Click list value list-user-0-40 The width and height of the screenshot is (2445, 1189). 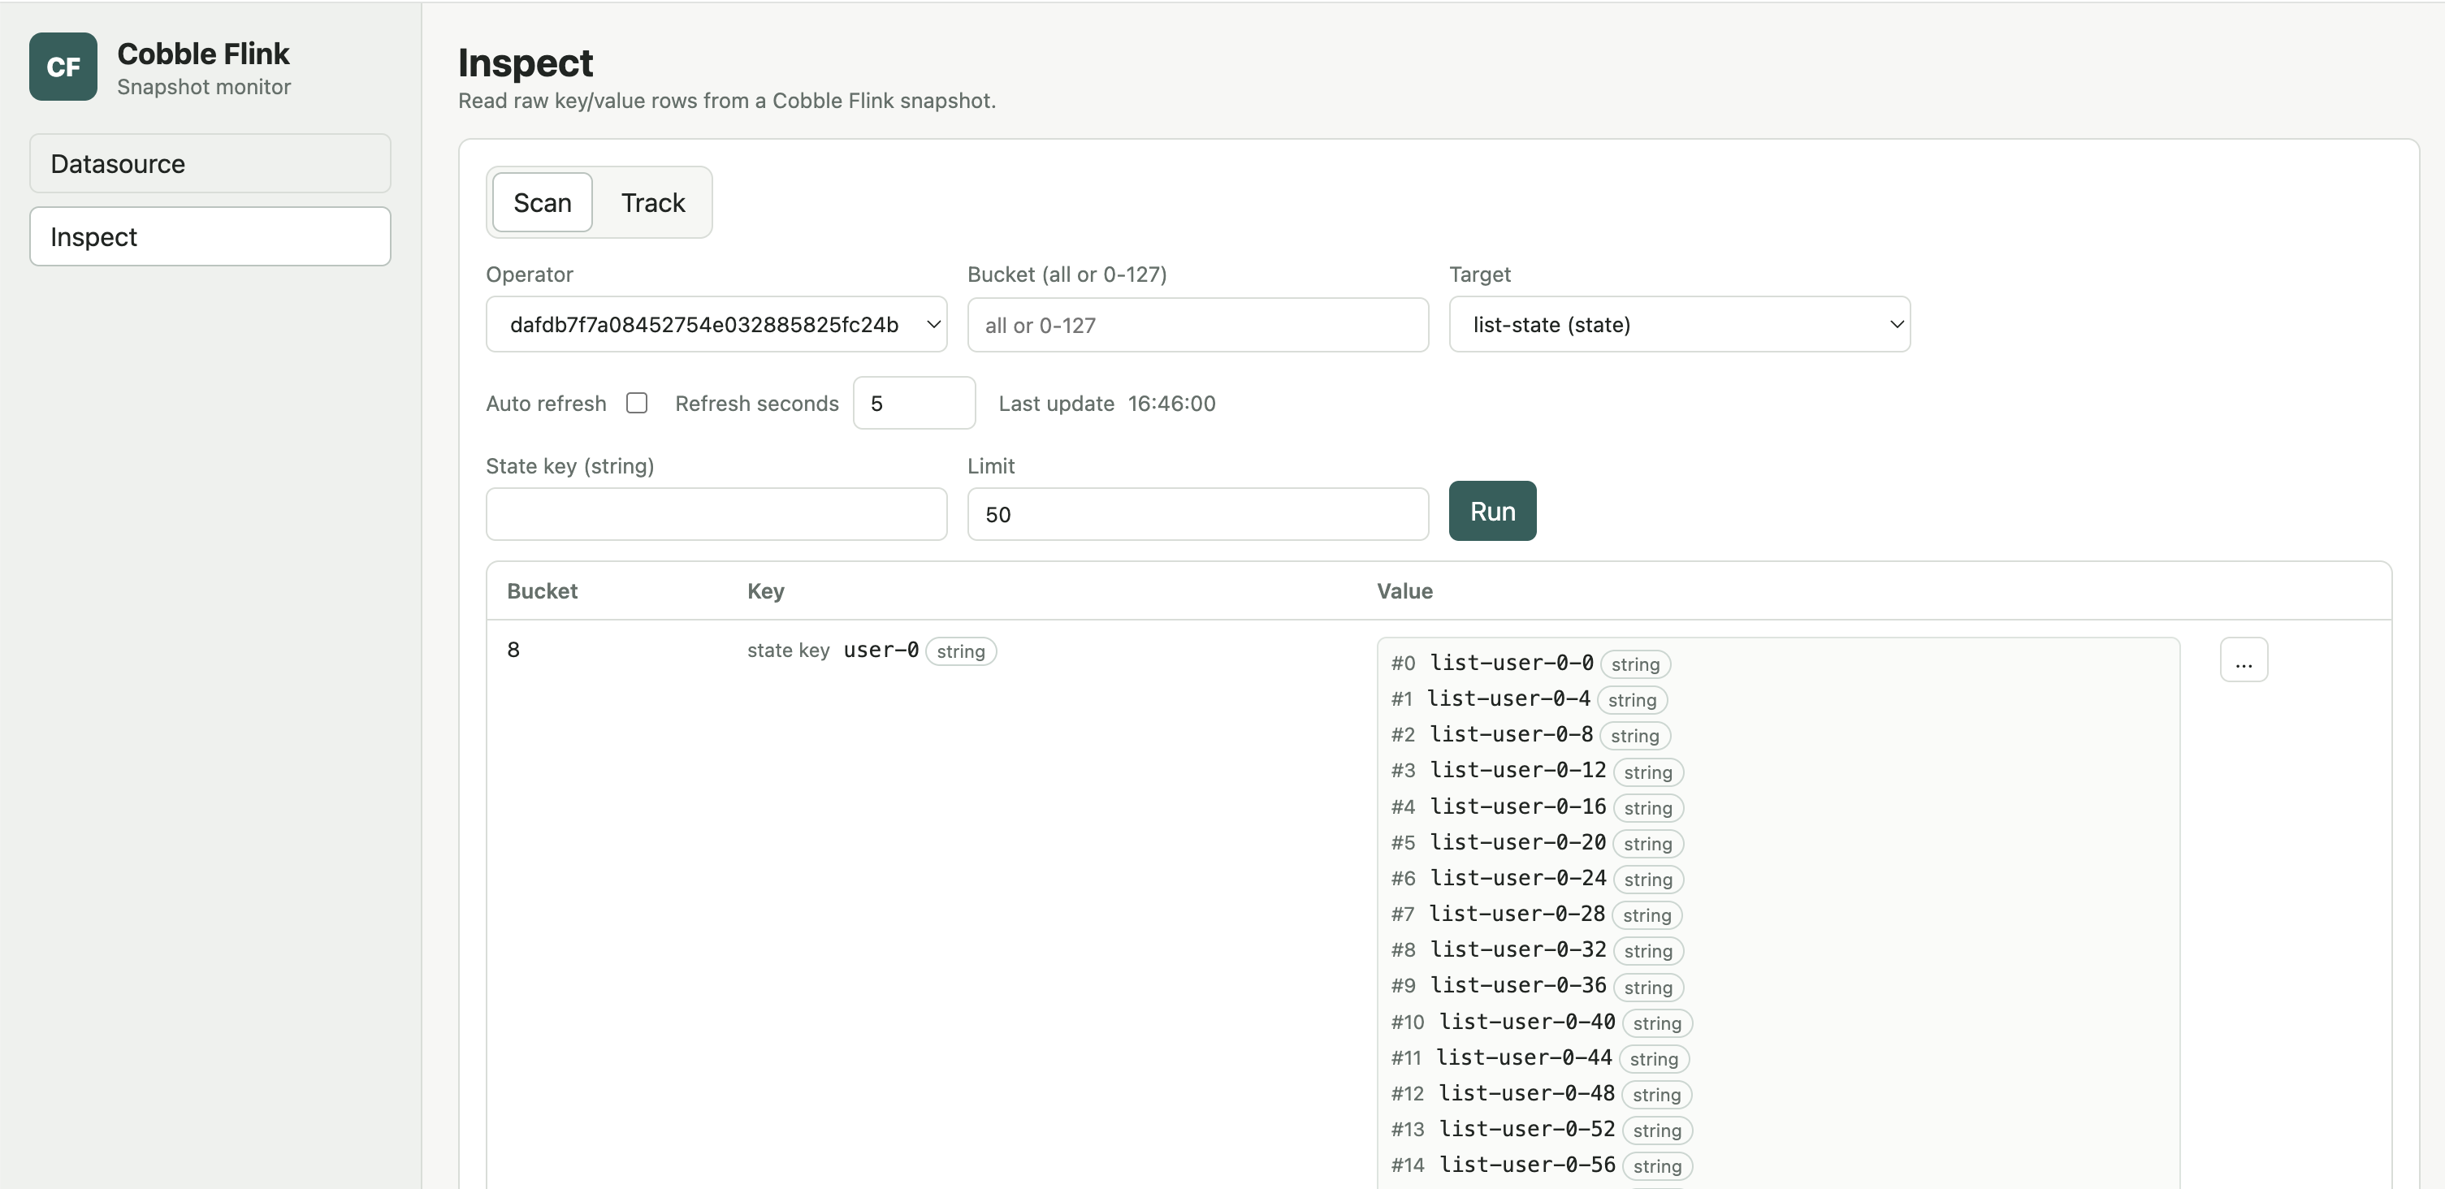(1527, 1023)
